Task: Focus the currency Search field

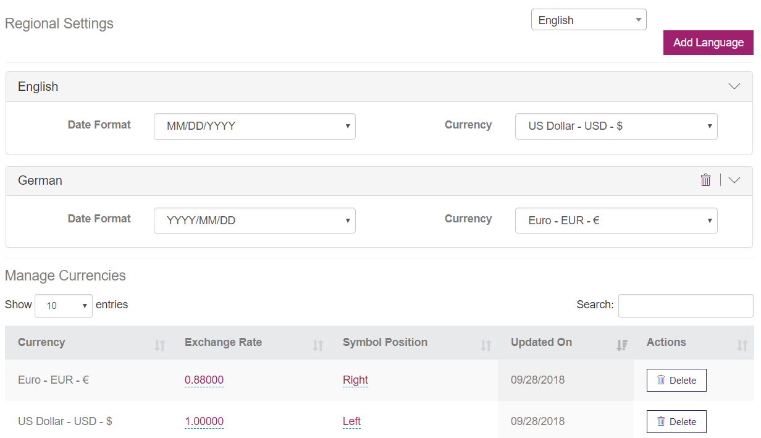Action: 686,305
